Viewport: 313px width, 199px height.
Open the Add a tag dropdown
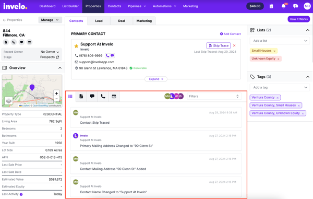(280, 88)
